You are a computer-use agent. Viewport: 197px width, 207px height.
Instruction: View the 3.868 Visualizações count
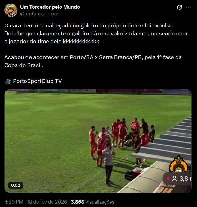(93, 202)
